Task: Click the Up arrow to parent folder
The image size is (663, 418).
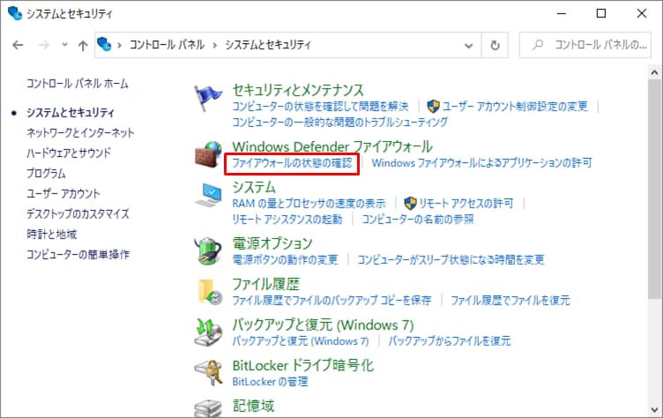Action: (83, 45)
